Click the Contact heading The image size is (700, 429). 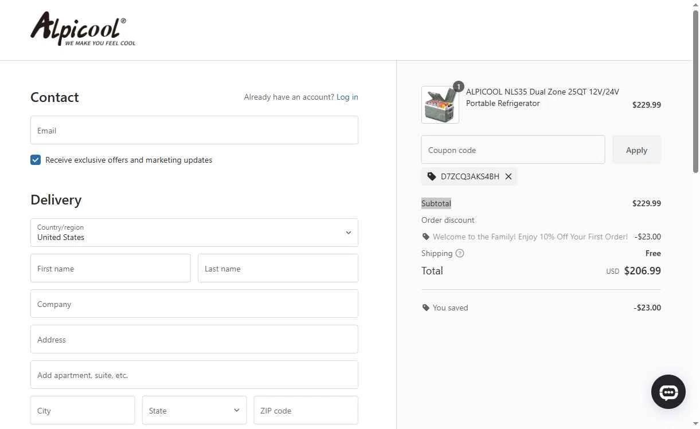[x=54, y=97]
